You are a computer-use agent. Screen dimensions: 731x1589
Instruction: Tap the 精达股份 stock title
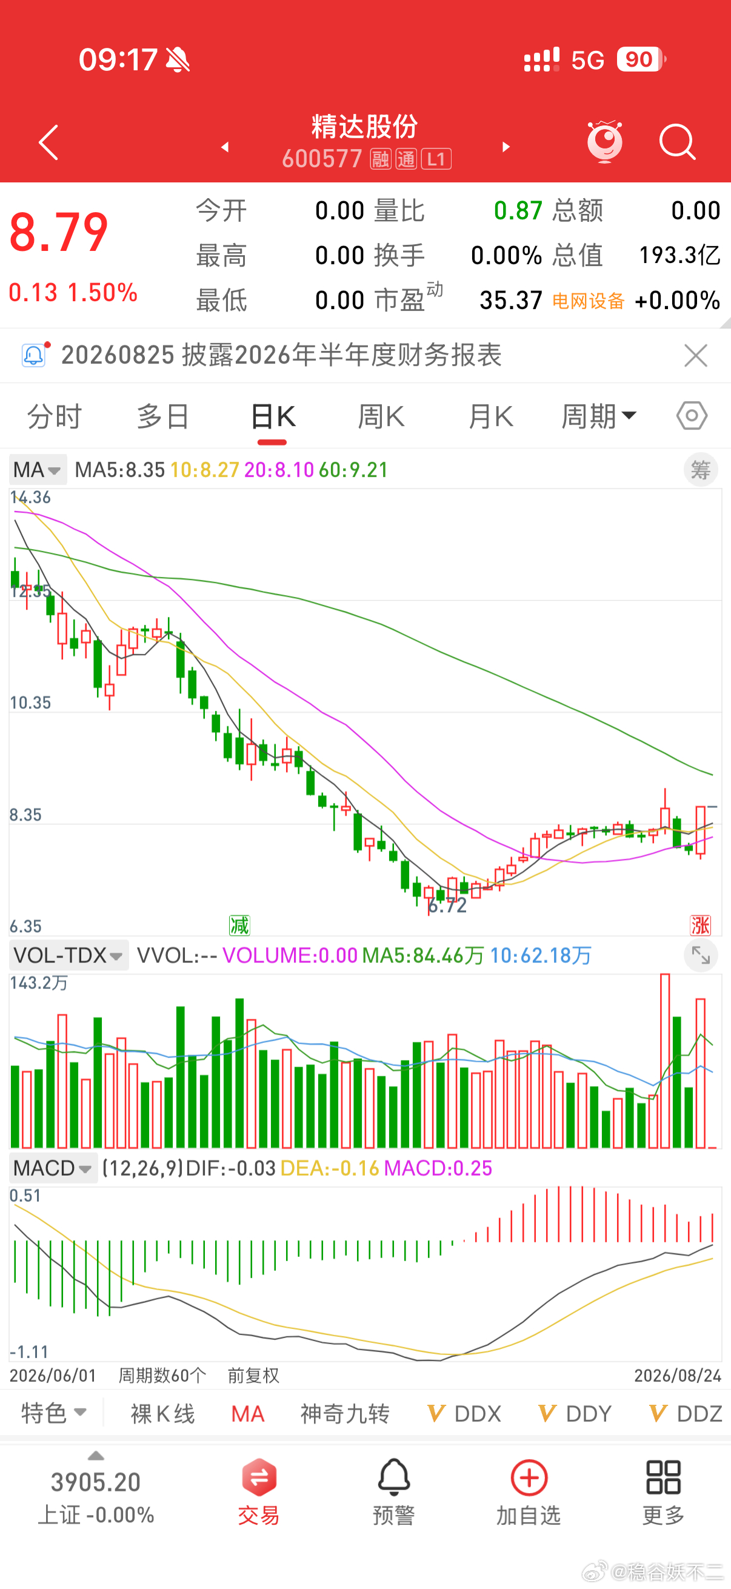click(364, 127)
